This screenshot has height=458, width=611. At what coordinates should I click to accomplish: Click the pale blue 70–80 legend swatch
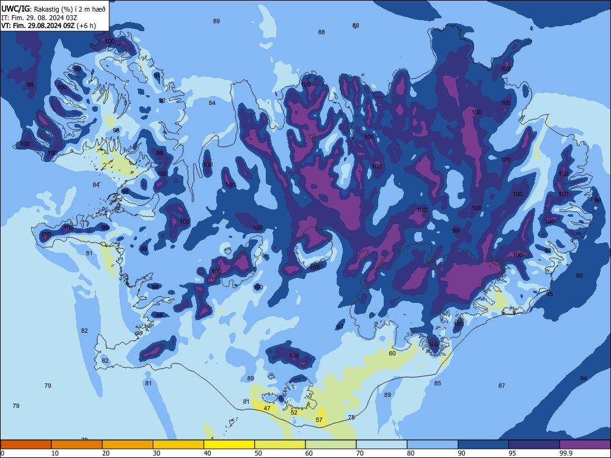point(381,445)
